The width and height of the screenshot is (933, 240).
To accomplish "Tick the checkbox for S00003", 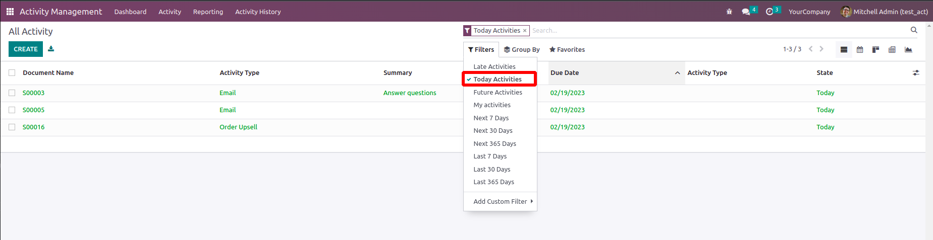I will pyautogui.click(x=12, y=93).
